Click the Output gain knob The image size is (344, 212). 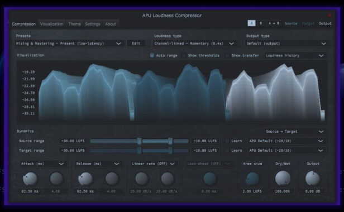313,179
